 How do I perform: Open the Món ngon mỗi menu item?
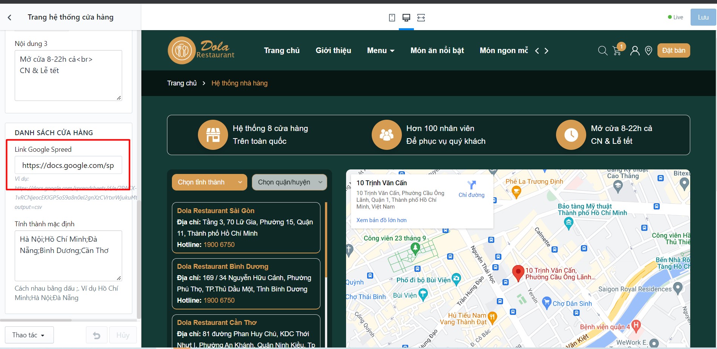tap(504, 50)
